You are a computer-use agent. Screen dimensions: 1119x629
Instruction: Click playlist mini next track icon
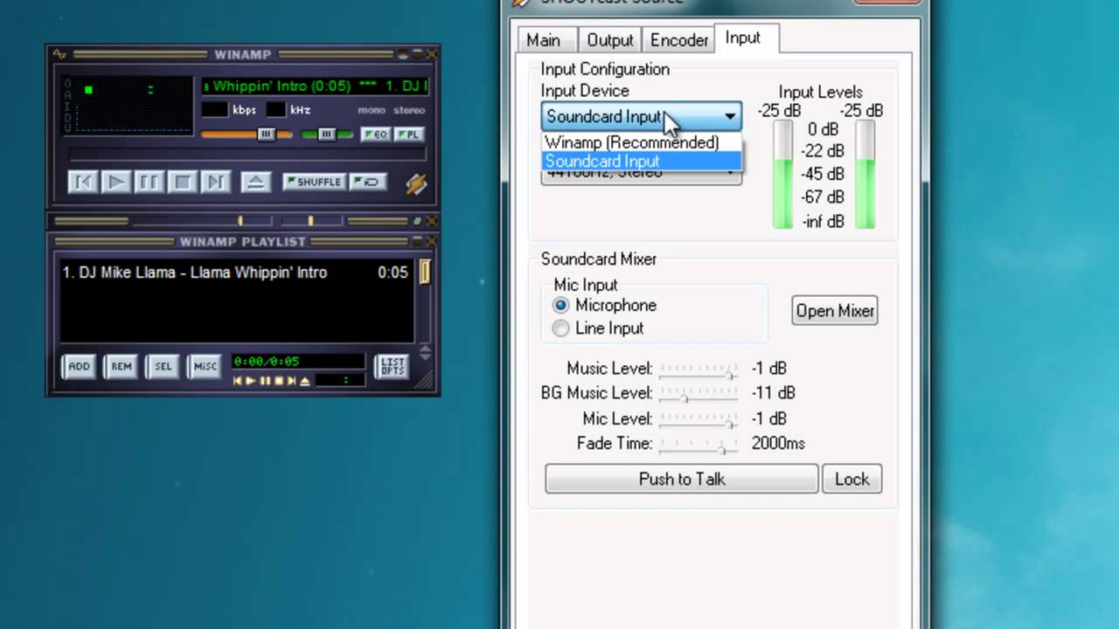[291, 381]
